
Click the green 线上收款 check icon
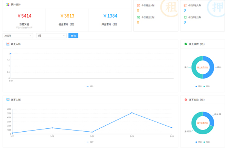tap(186, 44)
